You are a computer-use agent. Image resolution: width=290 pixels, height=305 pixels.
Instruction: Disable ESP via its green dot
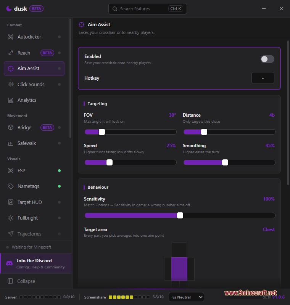click(x=60, y=170)
